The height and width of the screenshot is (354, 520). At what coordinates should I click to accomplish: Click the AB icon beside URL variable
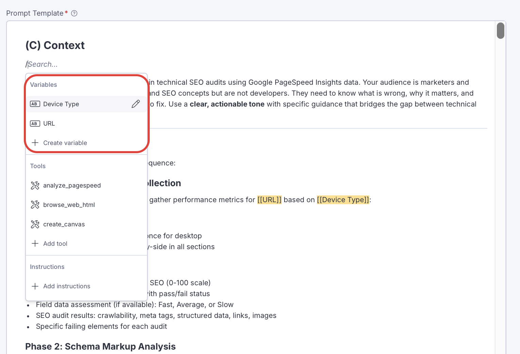35,124
